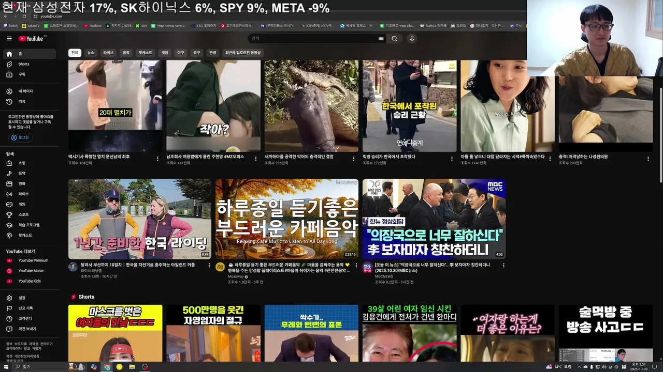Viewport: 663px width, 372px height.
Task: Open 마스크를 벗은 여자들 Shorts thumbnail
Action: click(x=115, y=333)
